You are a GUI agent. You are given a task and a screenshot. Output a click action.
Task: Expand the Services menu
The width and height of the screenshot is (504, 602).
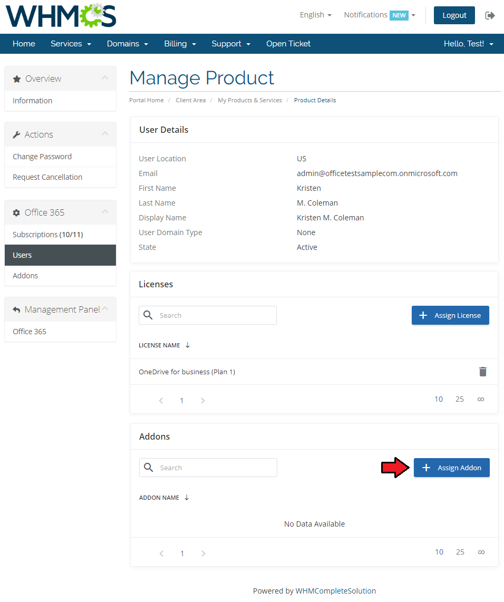coord(71,44)
